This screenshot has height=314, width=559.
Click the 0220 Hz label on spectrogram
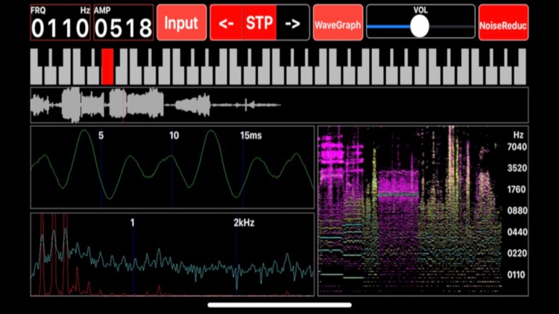coord(517,254)
